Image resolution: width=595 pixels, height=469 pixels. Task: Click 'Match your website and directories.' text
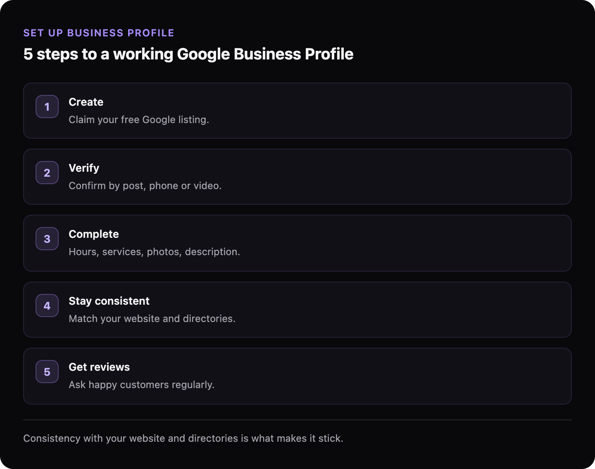tap(152, 319)
